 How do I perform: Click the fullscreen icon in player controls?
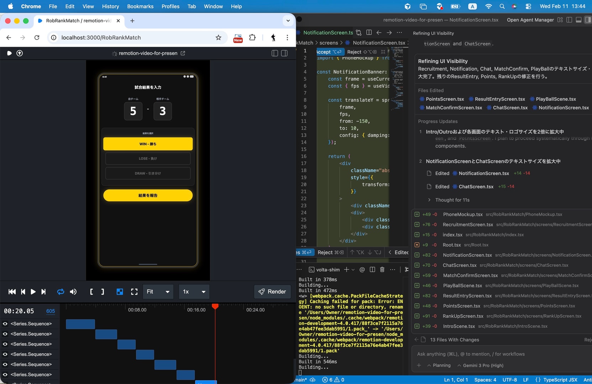point(134,292)
